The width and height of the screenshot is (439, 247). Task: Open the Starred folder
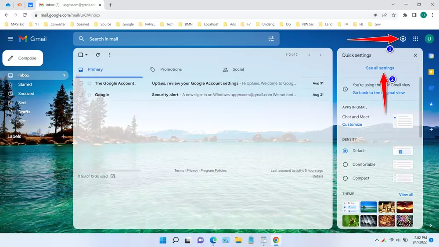click(x=25, y=84)
